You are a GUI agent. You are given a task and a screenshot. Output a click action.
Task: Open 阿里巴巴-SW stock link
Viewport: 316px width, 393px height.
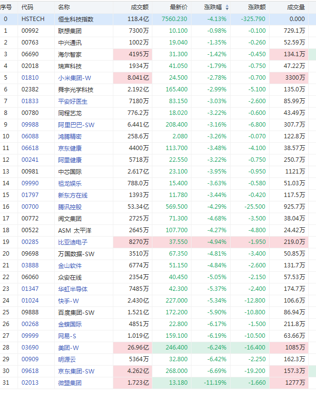(76, 125)
